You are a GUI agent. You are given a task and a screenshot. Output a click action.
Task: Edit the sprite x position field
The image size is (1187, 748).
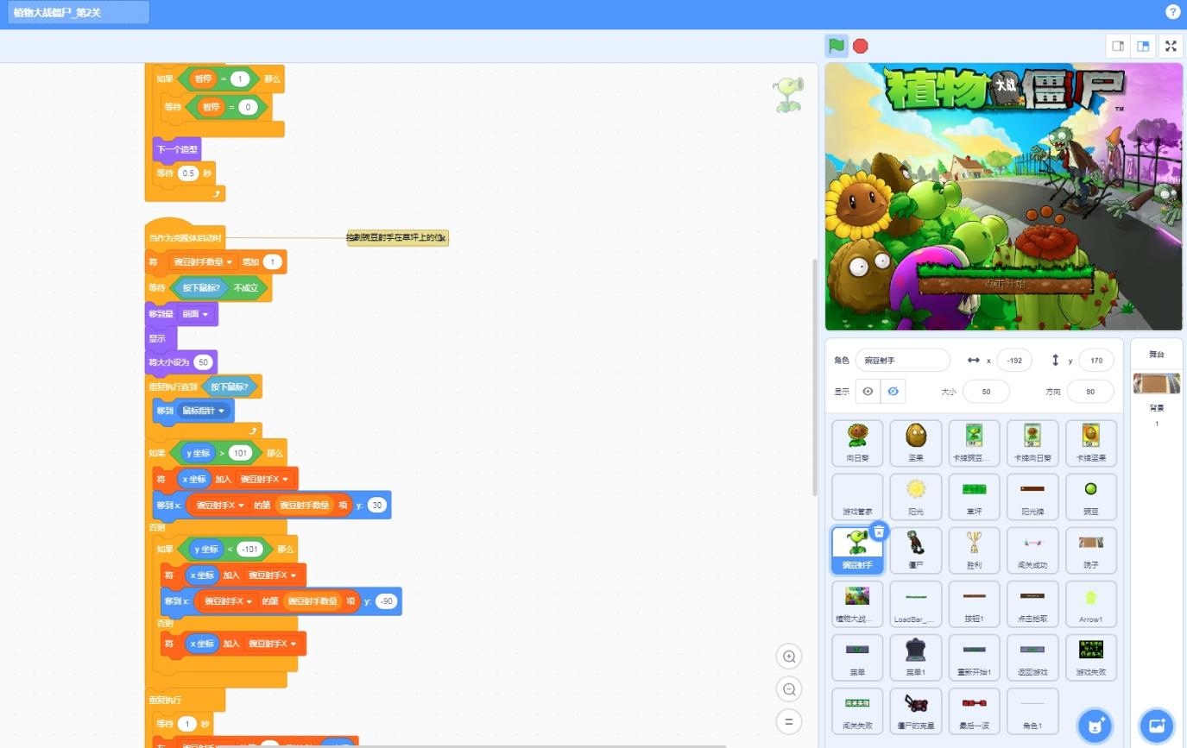point(1014,360)
